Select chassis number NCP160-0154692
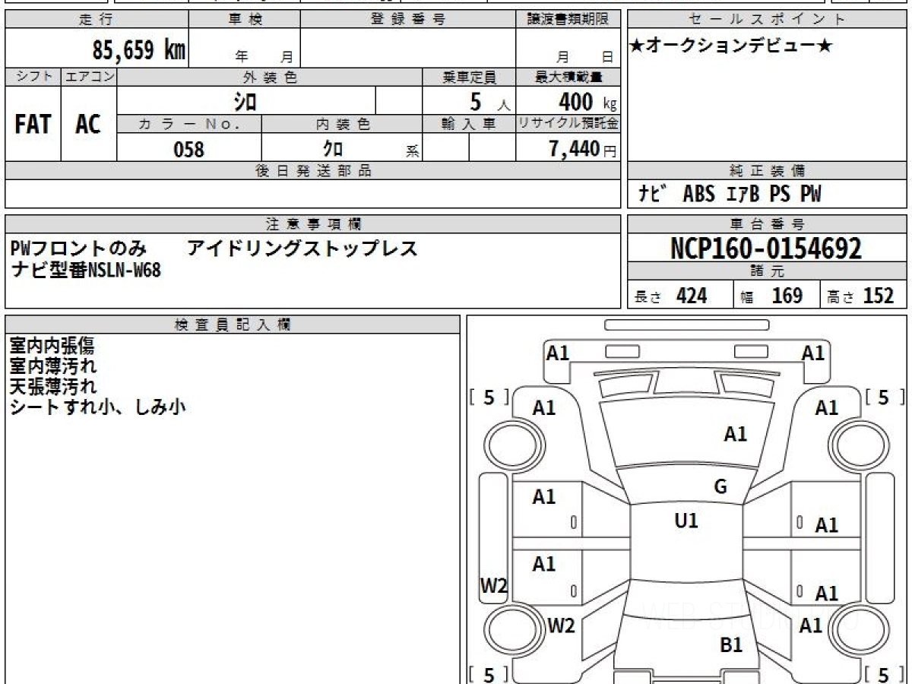This screenshot has width=912, height=684. (x=767, y=249)
